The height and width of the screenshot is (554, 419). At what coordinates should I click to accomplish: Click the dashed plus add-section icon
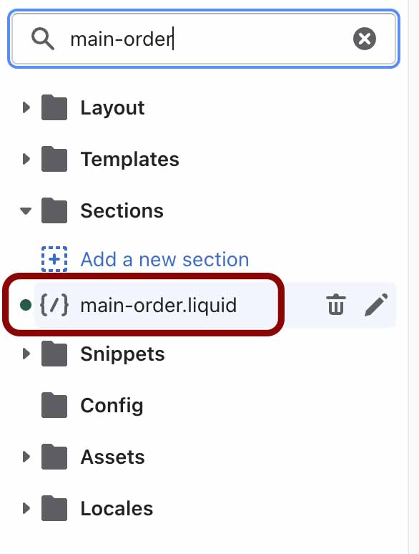54,259
